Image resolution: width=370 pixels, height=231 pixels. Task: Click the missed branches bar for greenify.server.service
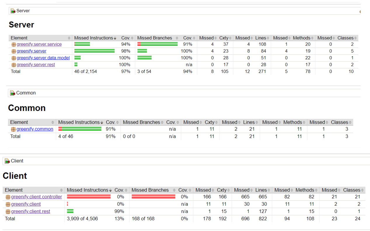(x=157, y=44)
